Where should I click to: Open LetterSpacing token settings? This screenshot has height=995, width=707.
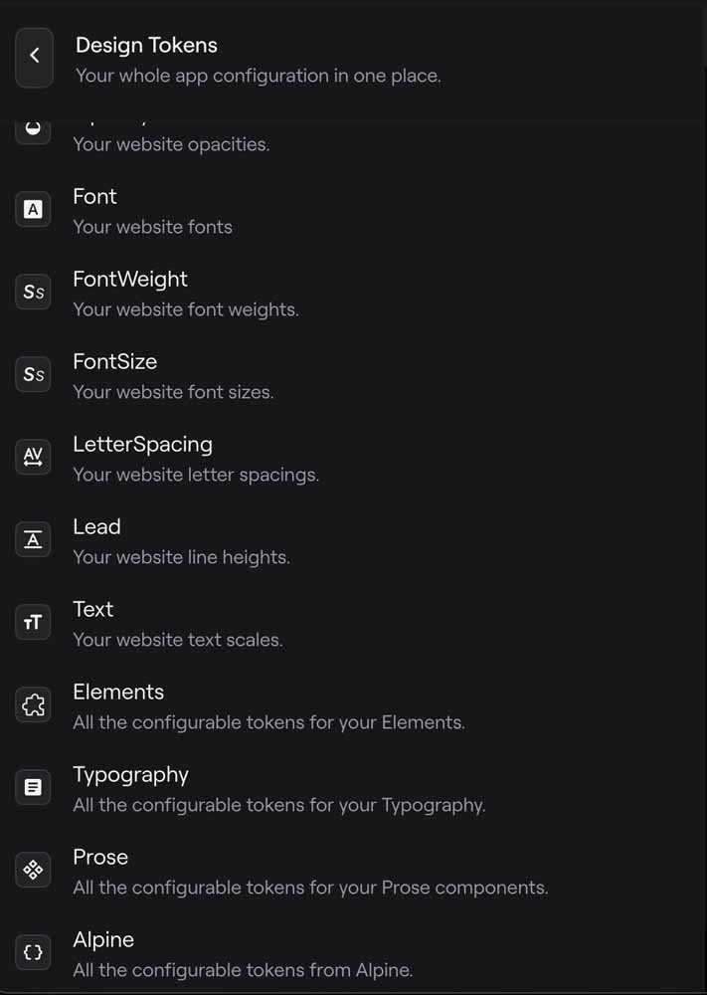pos(142,445)
